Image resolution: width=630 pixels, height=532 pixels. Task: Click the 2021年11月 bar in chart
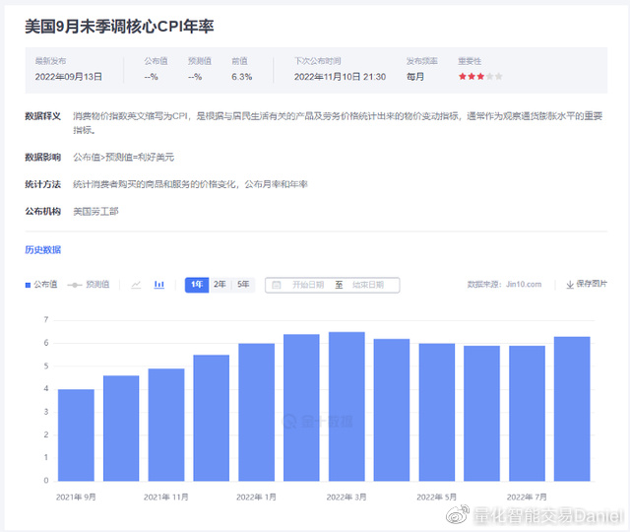click(x=166, y=425)
